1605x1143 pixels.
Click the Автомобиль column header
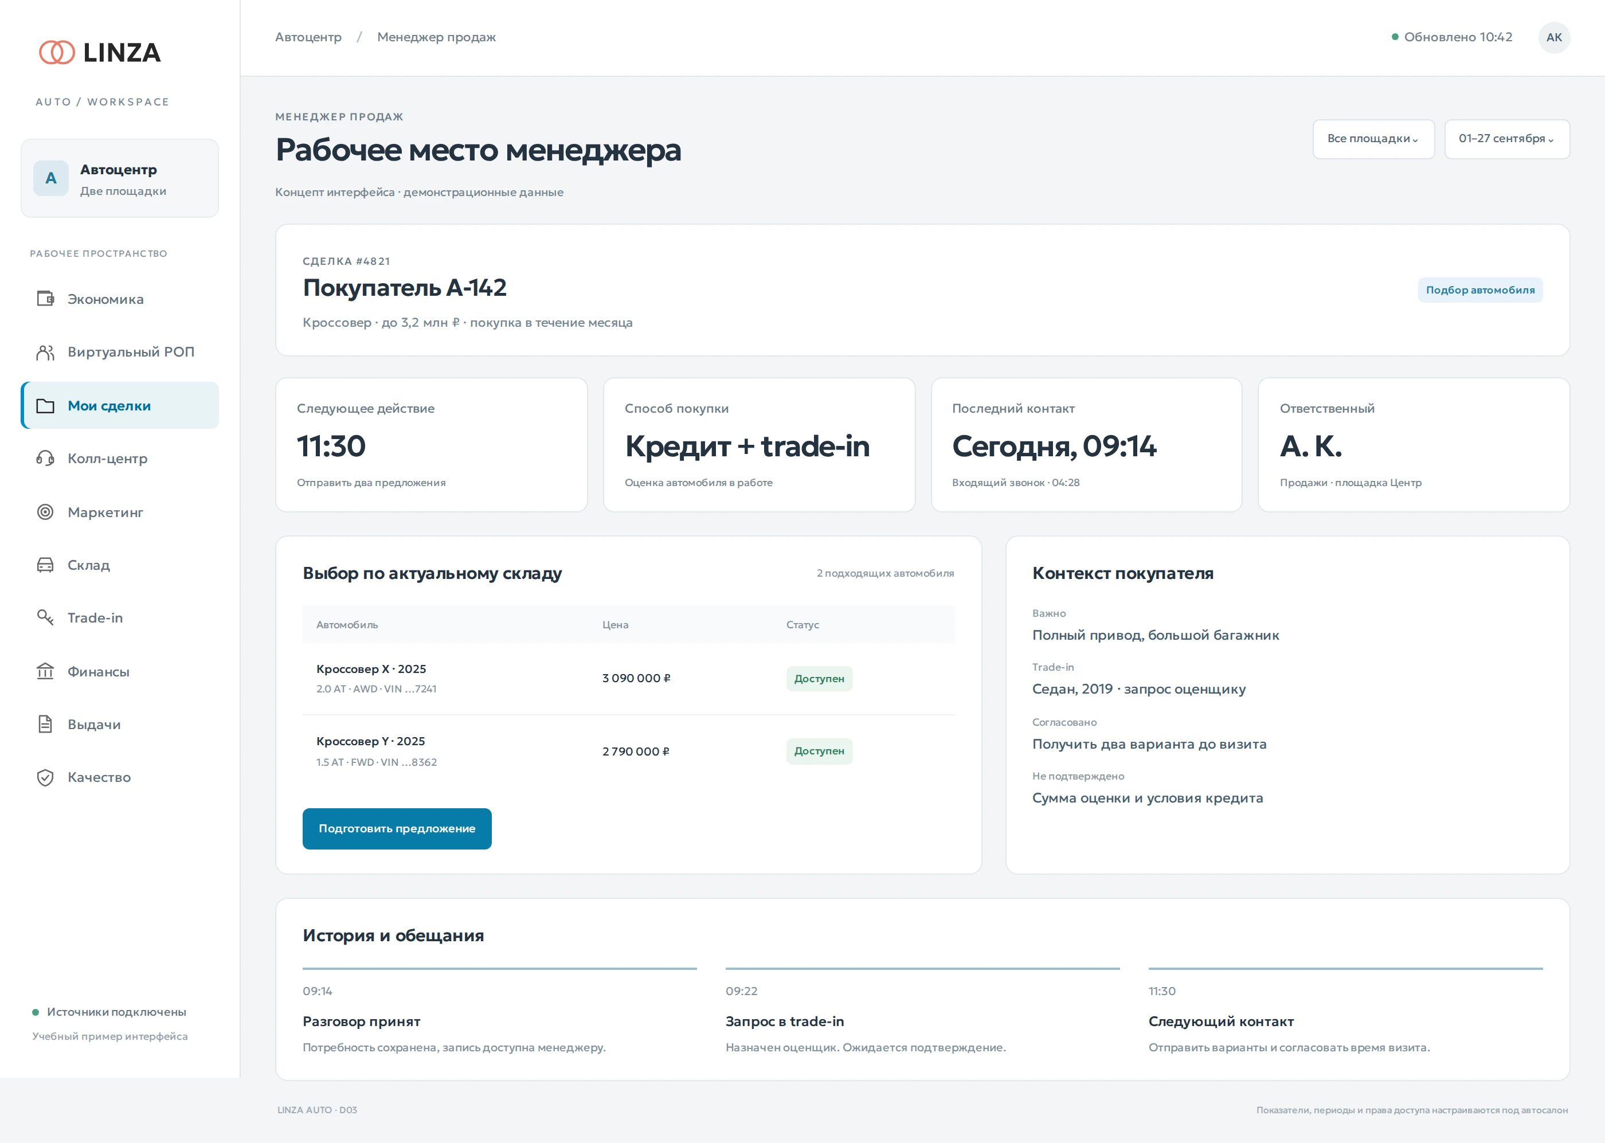click(347, 625)
